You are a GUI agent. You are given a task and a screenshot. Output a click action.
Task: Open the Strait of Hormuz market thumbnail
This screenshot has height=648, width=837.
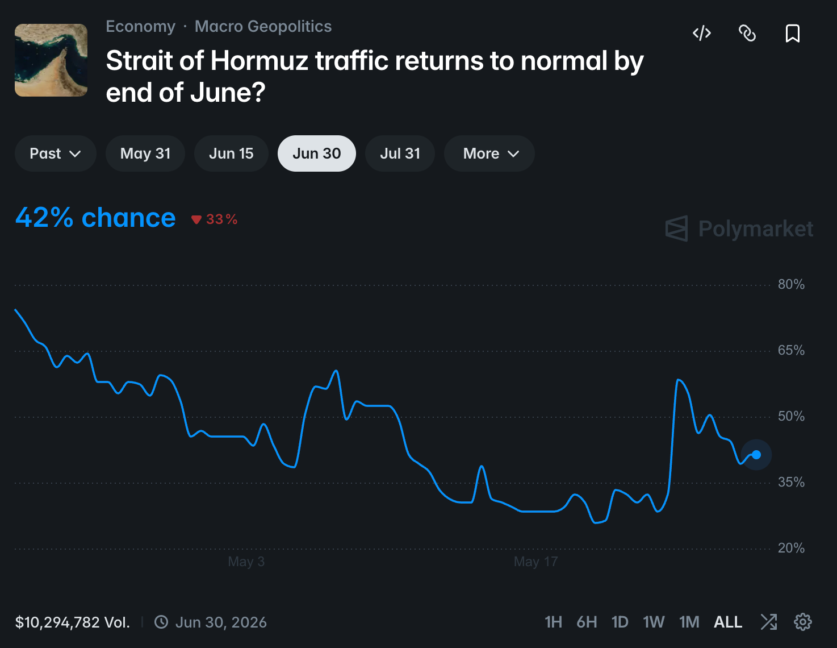pyautogui.click(x=51, y=60)
